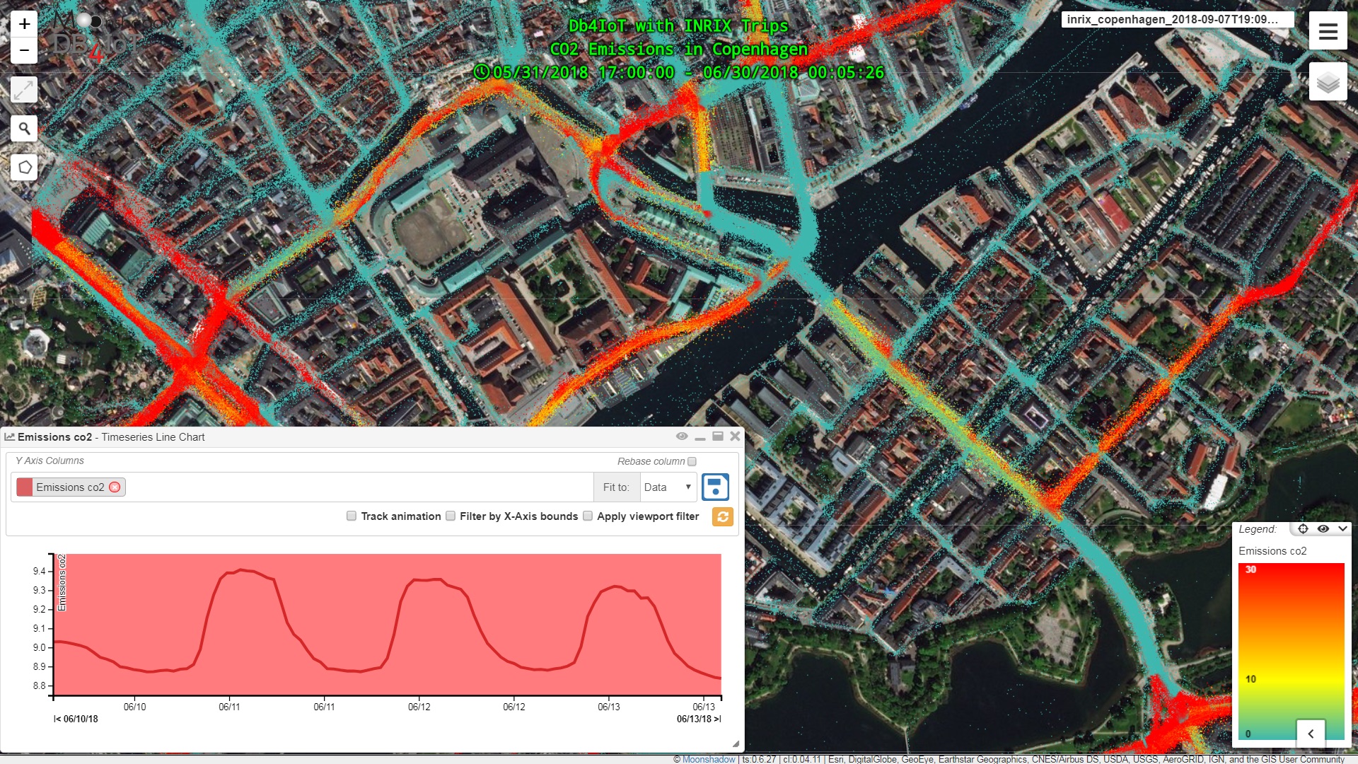Toggle legend visibility eye icon
Screen dimensions: 1358x764
click(x=1323, y=528)
